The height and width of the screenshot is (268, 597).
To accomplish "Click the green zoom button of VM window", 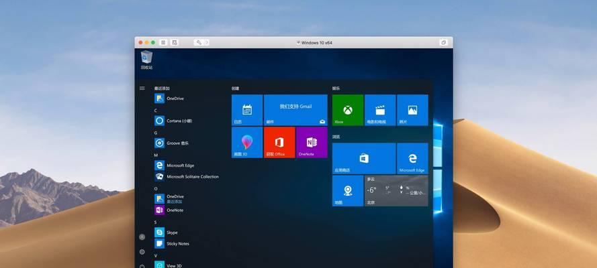I will pyautogui.click(x=153, y=42).
